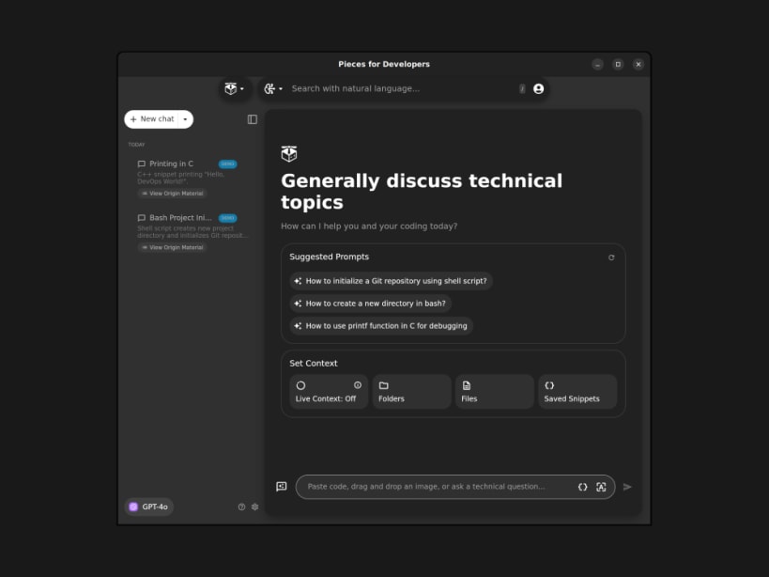Click the Demo badge on Bash Project
769x577 pixels.
(227, 218)
